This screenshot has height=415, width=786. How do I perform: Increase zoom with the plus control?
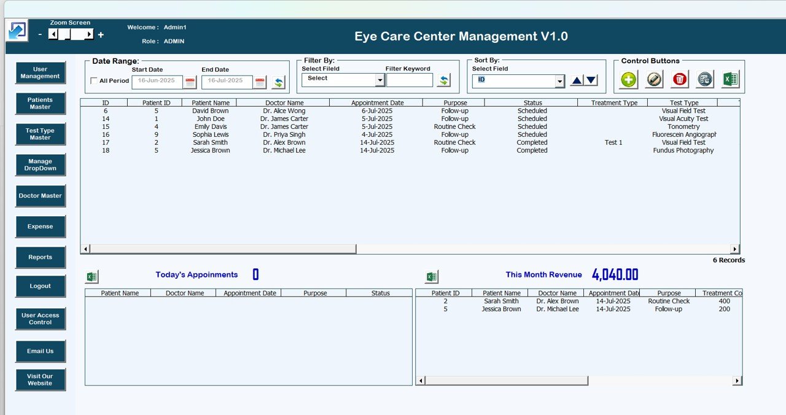(101, 35)
